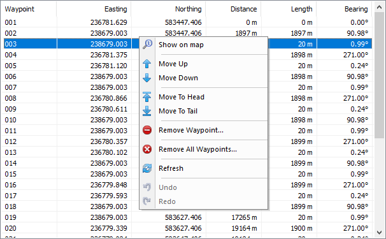This screenshot has height=239, width=386.
Task: Click the Move To Head icon
Action: pyautogui.click(x=147, y=97)
